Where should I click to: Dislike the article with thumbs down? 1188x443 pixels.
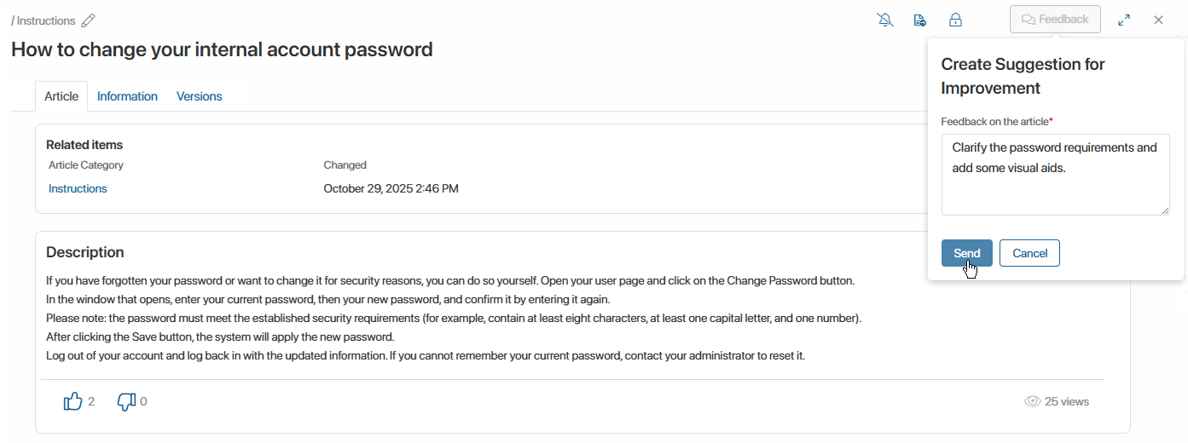pyautogui.click(x=126, y=401)
